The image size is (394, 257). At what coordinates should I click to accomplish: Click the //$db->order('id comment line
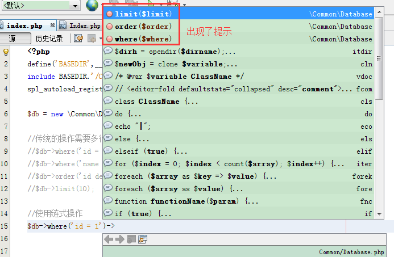(65, 176)
